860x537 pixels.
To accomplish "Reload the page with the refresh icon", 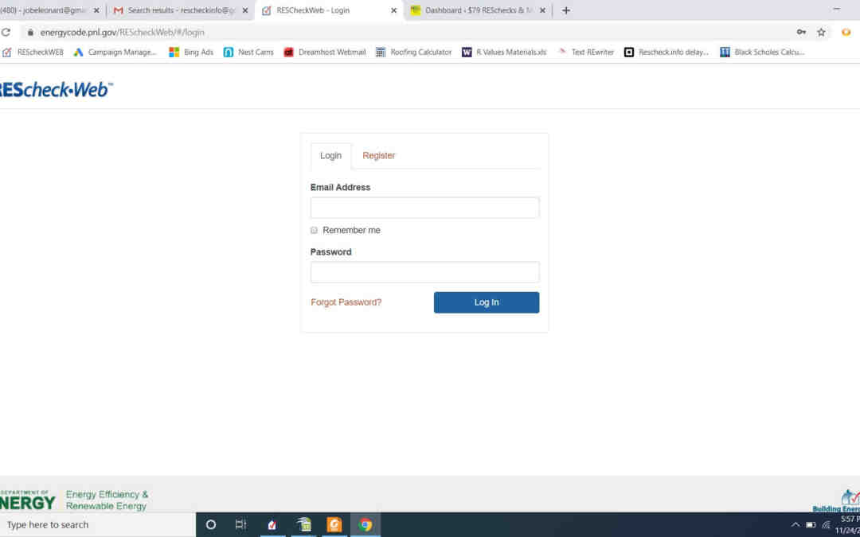I will pyautogui.click(x=6, y=33).
